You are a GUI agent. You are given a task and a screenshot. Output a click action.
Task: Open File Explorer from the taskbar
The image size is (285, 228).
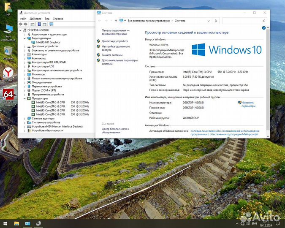16,224
